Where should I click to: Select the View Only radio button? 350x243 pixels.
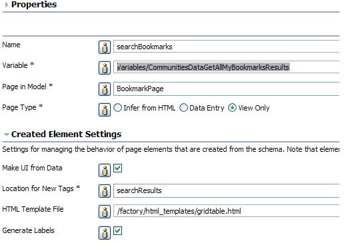(232, 108)
